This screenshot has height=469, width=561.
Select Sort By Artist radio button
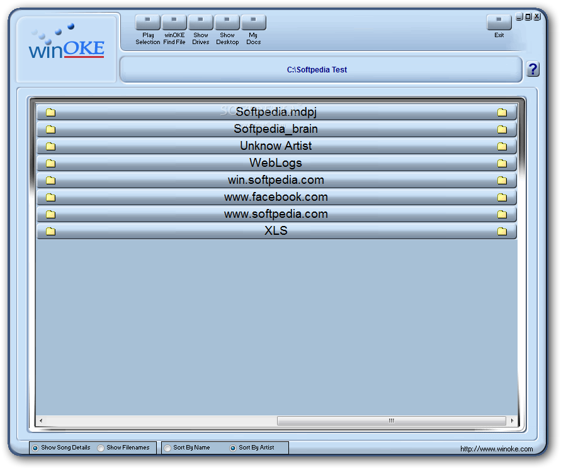(x=233, y=448)
